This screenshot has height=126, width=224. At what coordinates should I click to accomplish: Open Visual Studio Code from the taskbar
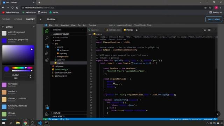pyautogui.click(x=40, y=123)
